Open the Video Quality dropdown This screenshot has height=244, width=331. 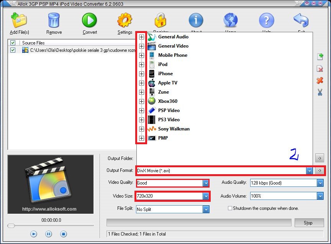[206, 183]
